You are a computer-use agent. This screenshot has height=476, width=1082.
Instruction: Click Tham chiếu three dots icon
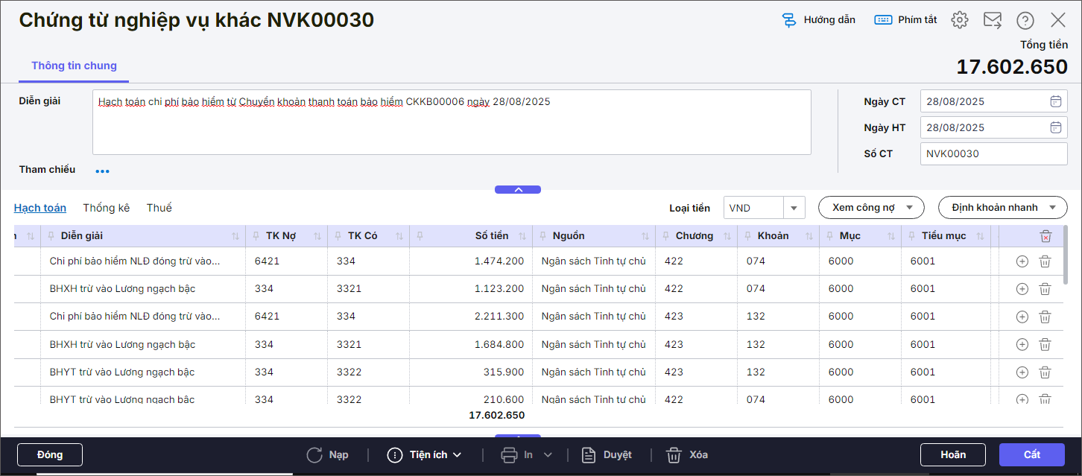point(102,171)
